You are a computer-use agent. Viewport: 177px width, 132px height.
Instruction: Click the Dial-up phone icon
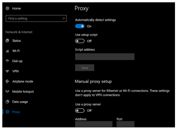[7, 61]
